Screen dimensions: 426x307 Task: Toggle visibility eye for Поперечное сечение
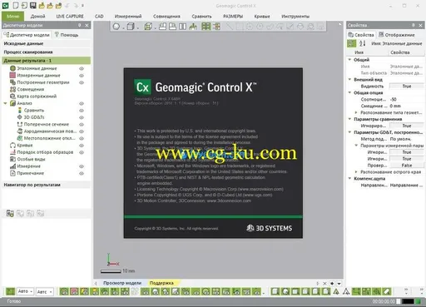pos(82,124)
